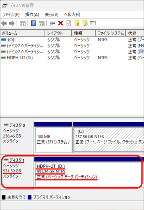Viewport: 144px width, 210px height.
Task: Open the 操作(A) menu
Action: [x=32, y=14]
